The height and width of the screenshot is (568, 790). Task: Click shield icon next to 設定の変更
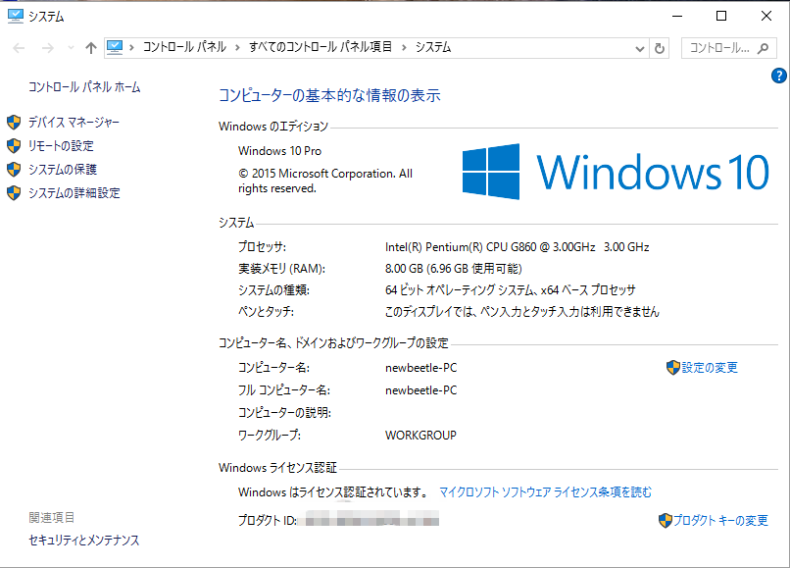click(672, 368)
